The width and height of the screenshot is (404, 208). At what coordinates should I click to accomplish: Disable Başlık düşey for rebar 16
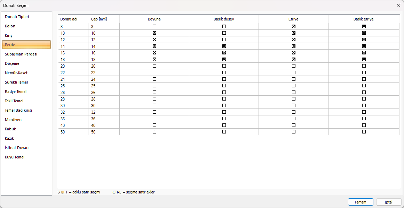(224, 53)
